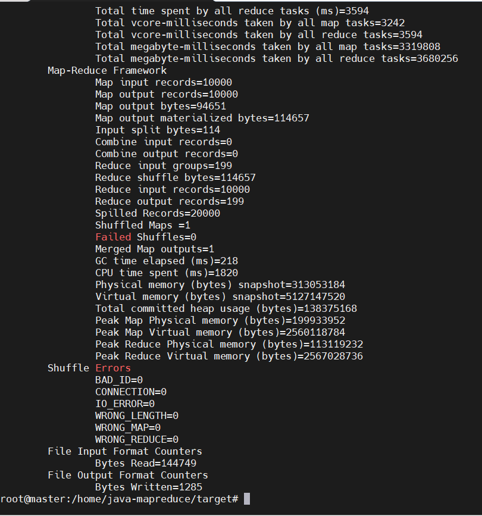Click the 'Bytes Read=144749' line
The image size is (482, 516).
click(x=146, y=463)
